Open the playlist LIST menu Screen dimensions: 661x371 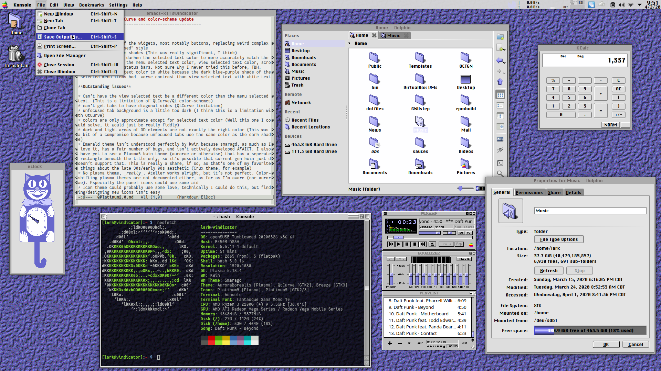[464, 343]
